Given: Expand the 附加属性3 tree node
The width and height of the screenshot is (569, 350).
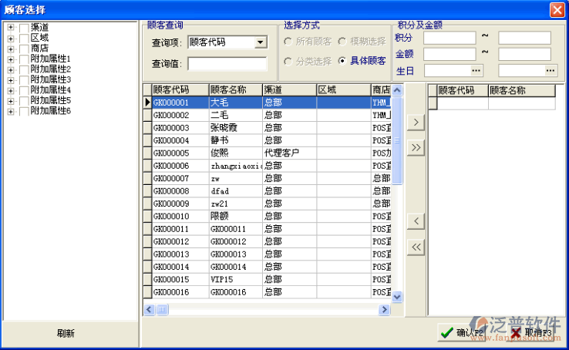Looking at the screenshot, I should (x=11, y=80).
